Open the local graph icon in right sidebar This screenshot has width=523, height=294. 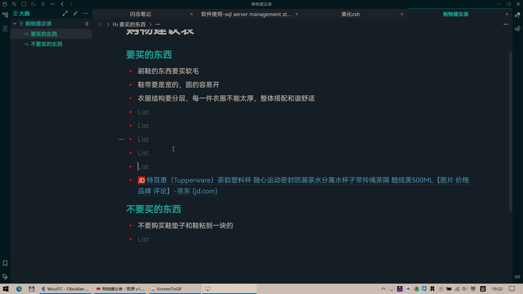pyautogui.click(x=518, y=28)
